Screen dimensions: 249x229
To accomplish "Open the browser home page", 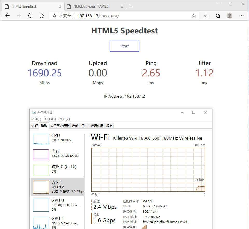I will point(42,16).
